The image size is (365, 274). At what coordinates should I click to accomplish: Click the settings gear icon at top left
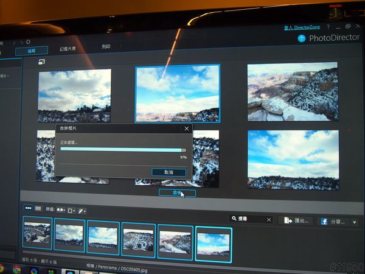[28, 41]
